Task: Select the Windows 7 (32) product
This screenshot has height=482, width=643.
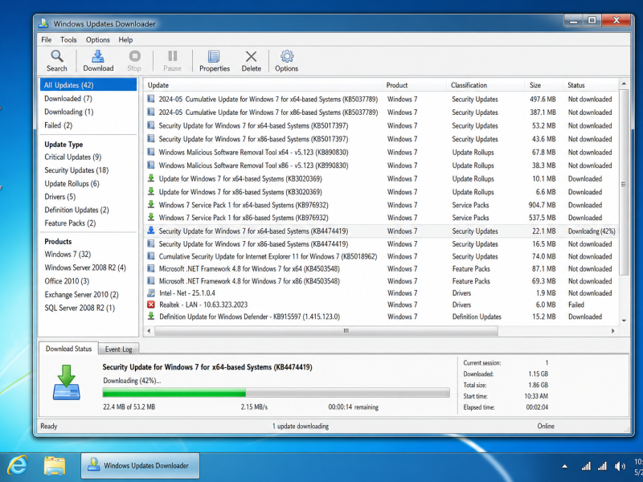Action: click(68, 254)
